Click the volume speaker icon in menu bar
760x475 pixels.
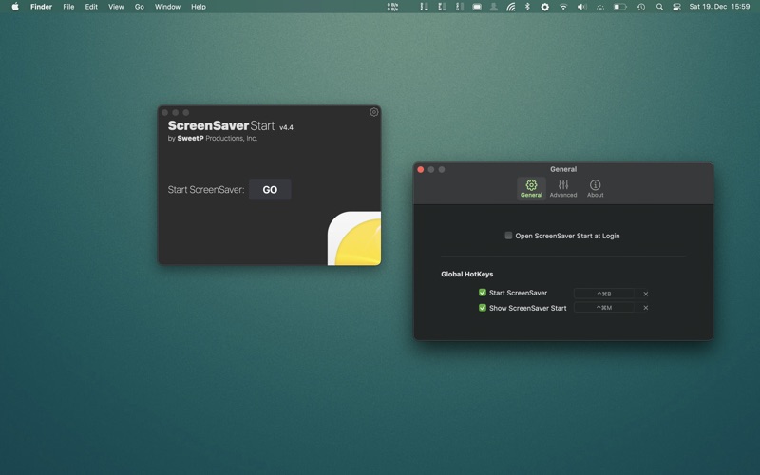581,7
